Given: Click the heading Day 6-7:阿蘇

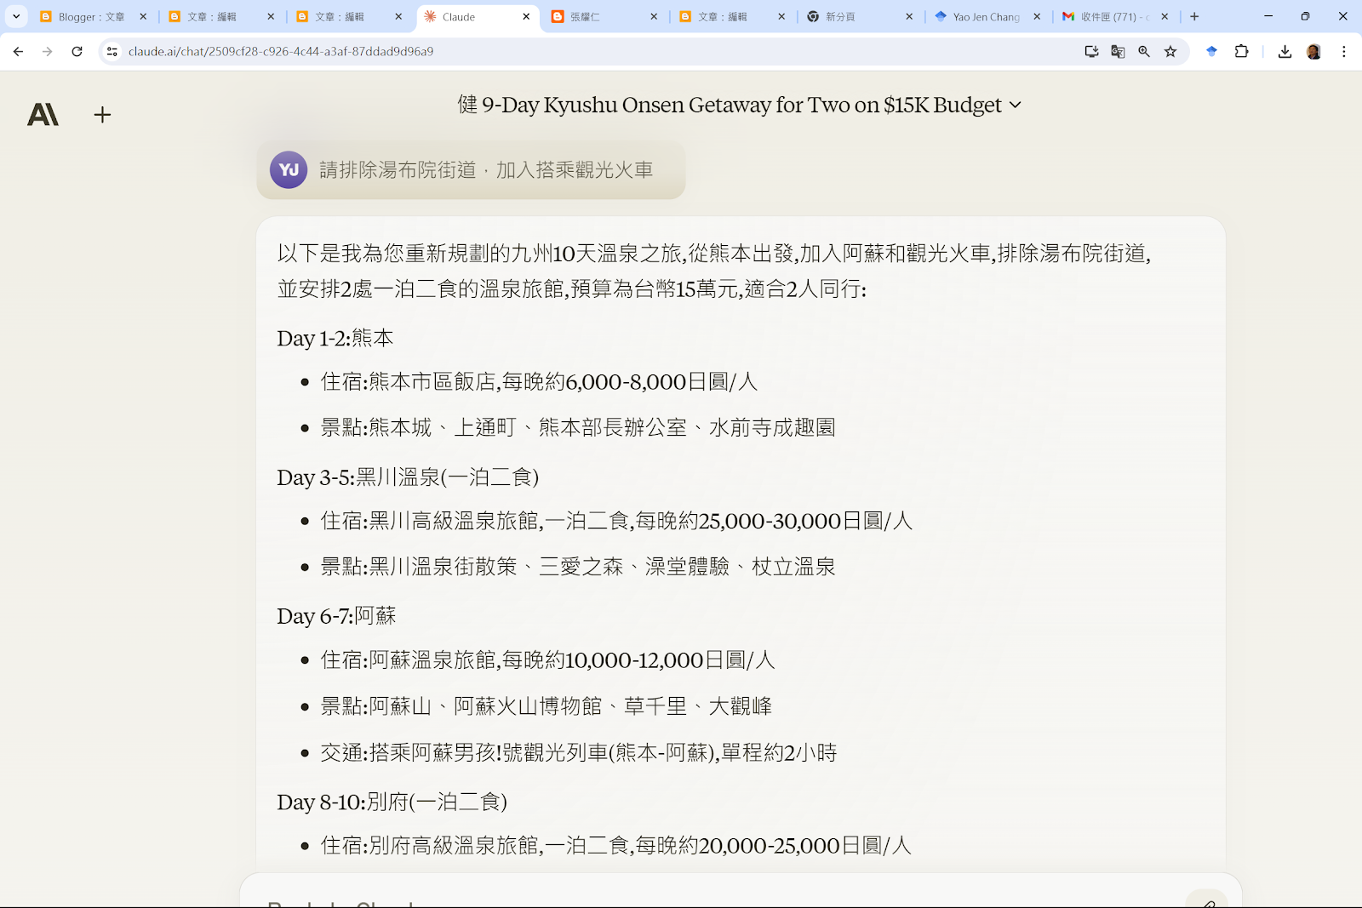Looking at the screenshot, I should pos(336,616).
